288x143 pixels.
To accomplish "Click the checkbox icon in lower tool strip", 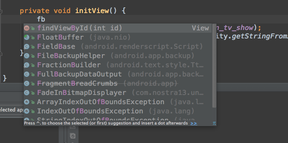I will (73, 136).
